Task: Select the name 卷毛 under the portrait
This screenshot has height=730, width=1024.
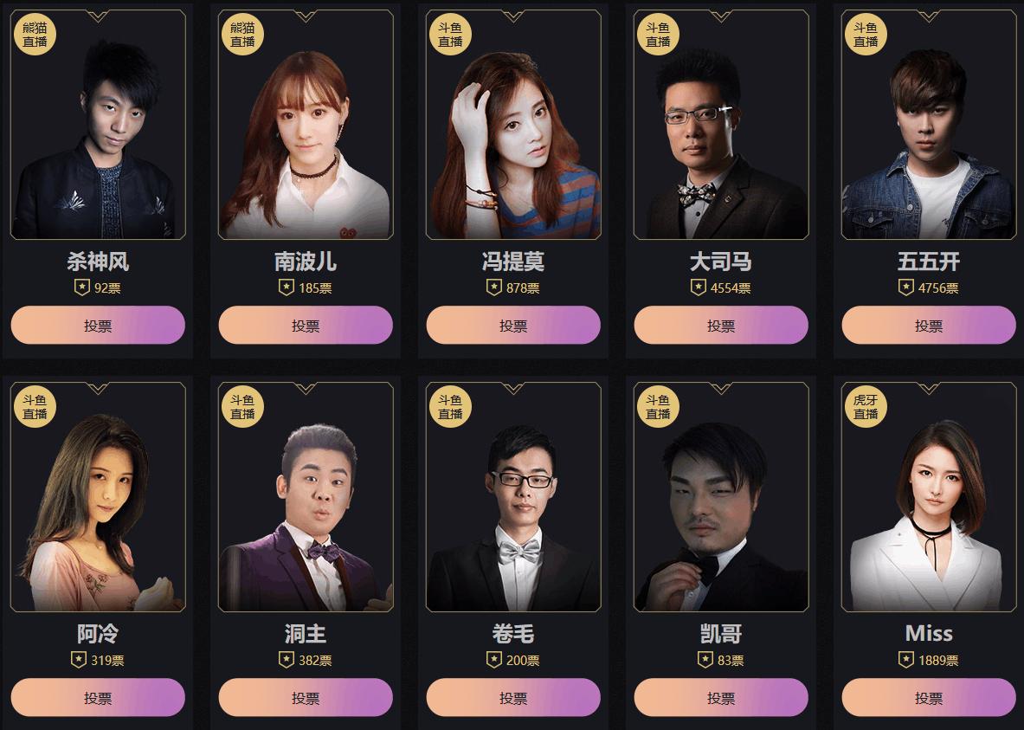Action: [x=513, y=633]
